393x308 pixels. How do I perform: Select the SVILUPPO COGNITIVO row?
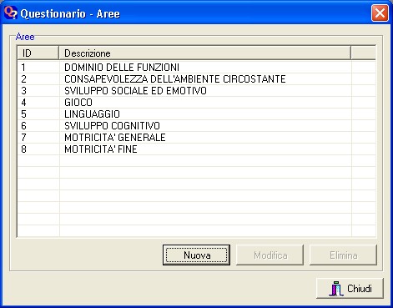click(196, 126)
